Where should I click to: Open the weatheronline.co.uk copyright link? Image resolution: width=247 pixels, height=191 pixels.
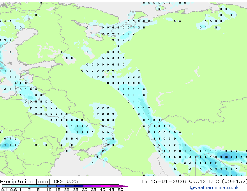[214, 187]
